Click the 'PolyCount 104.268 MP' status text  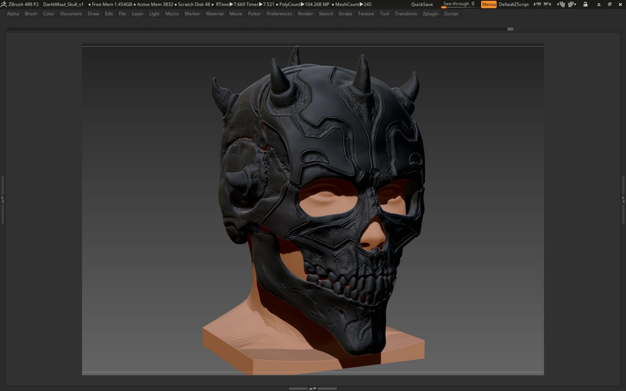304,4
